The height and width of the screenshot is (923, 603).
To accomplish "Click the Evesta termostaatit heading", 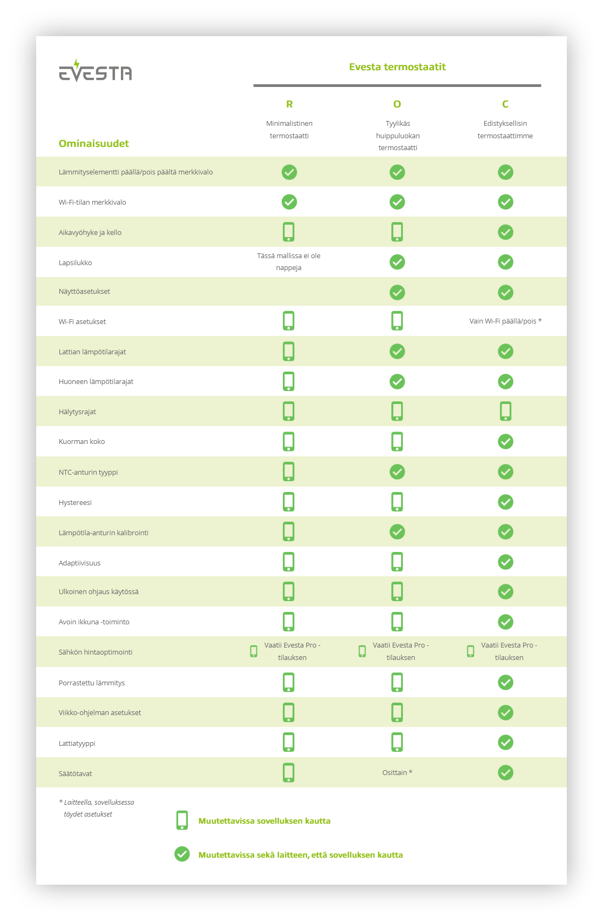I will [x=397, y=67].
